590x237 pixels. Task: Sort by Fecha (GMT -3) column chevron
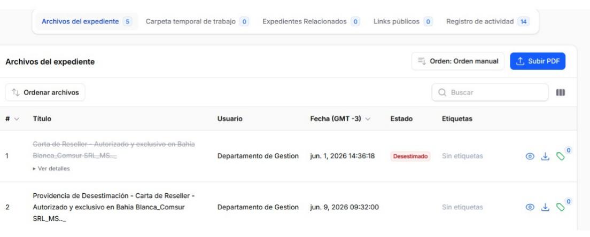(x=368, y=119)
